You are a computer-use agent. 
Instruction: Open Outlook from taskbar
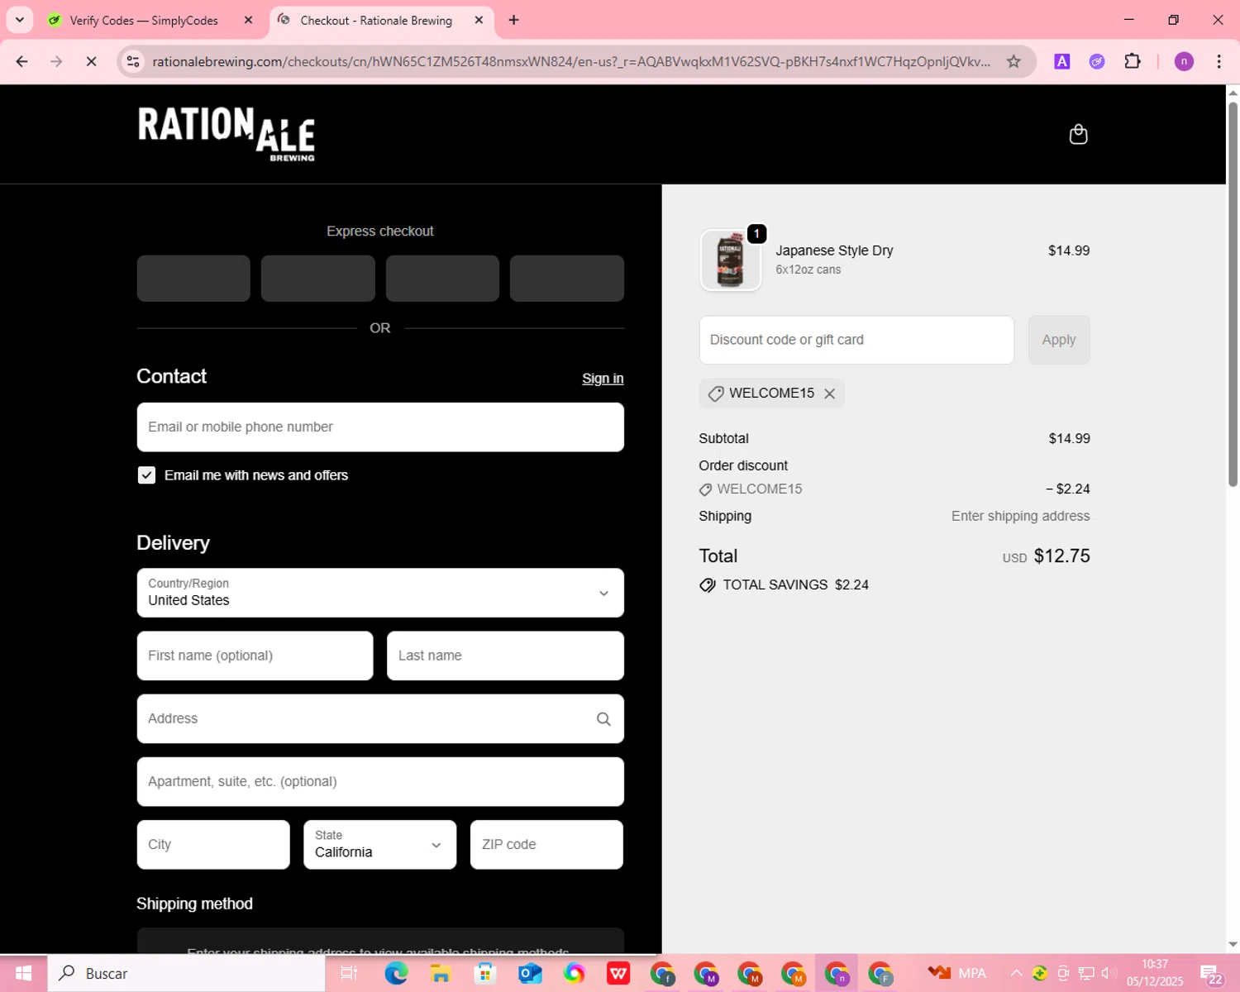tap(530, 973)
